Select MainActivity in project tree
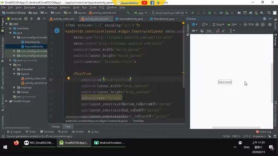 pyautogui.click(x=32, y=42)
